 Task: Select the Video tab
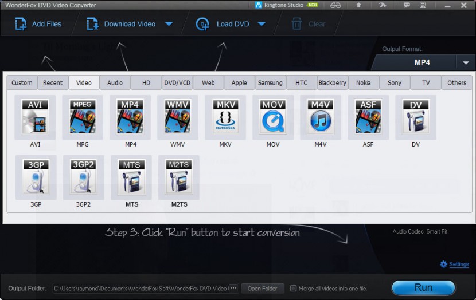(x=84, y=82)
